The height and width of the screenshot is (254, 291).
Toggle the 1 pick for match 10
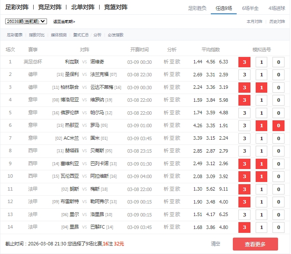262,176
